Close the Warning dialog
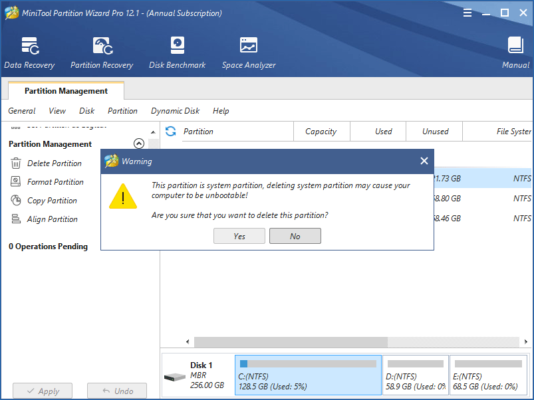Screen dimensions: 534x400 424,161
